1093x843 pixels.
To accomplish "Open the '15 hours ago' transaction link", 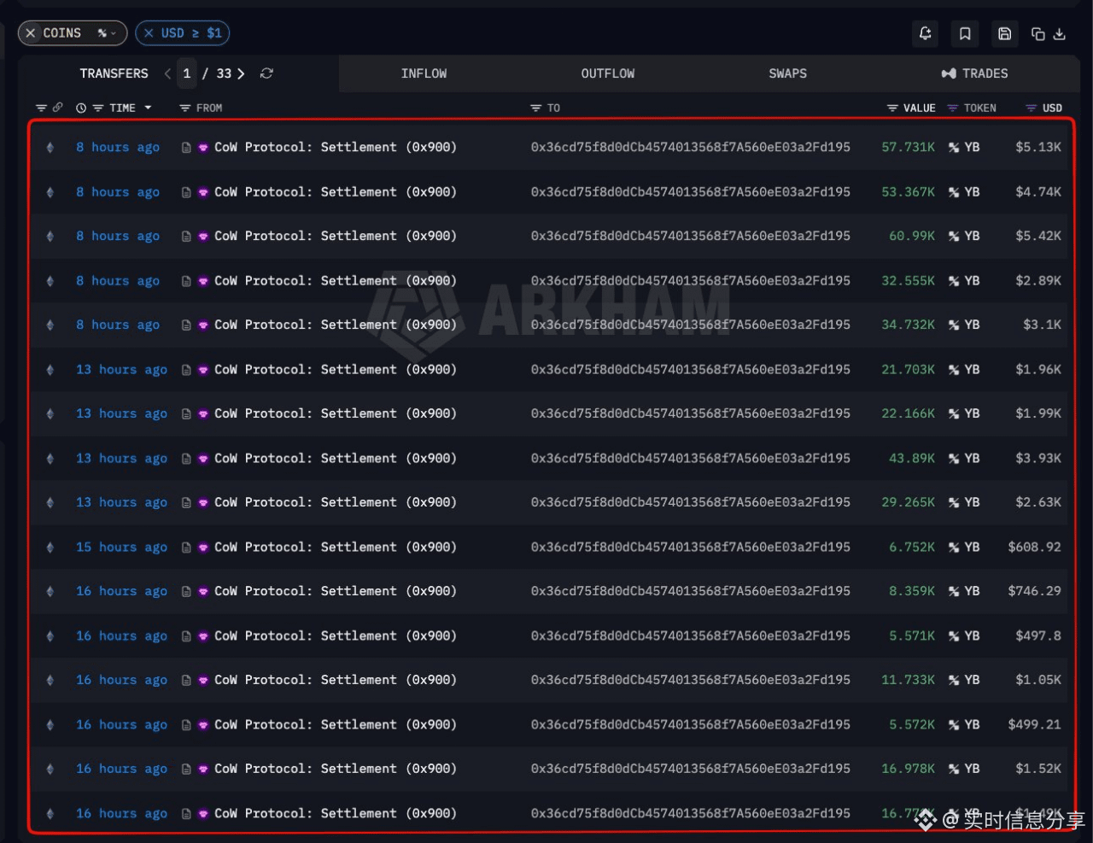I will click(x=121, y=547).
